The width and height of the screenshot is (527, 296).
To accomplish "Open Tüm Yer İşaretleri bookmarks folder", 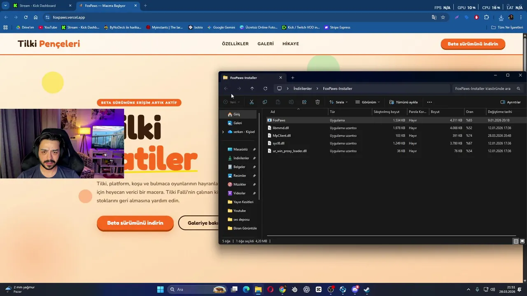I will pyautogui.click(x=507, y=27).
